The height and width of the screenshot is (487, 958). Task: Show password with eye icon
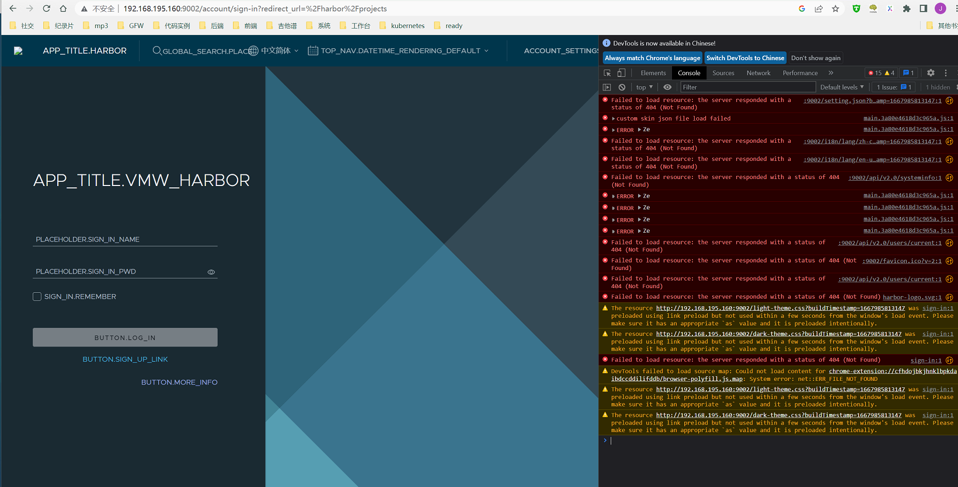pos(211,272)
